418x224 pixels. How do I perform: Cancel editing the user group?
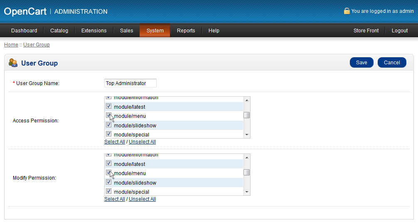point(392,63)
